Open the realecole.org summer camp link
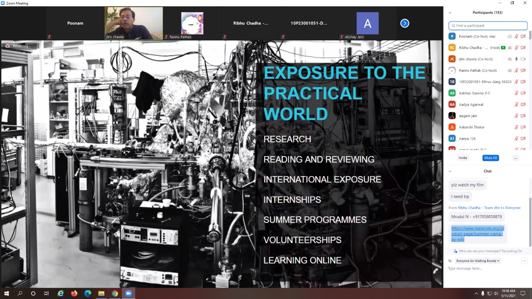 point(478,234)
